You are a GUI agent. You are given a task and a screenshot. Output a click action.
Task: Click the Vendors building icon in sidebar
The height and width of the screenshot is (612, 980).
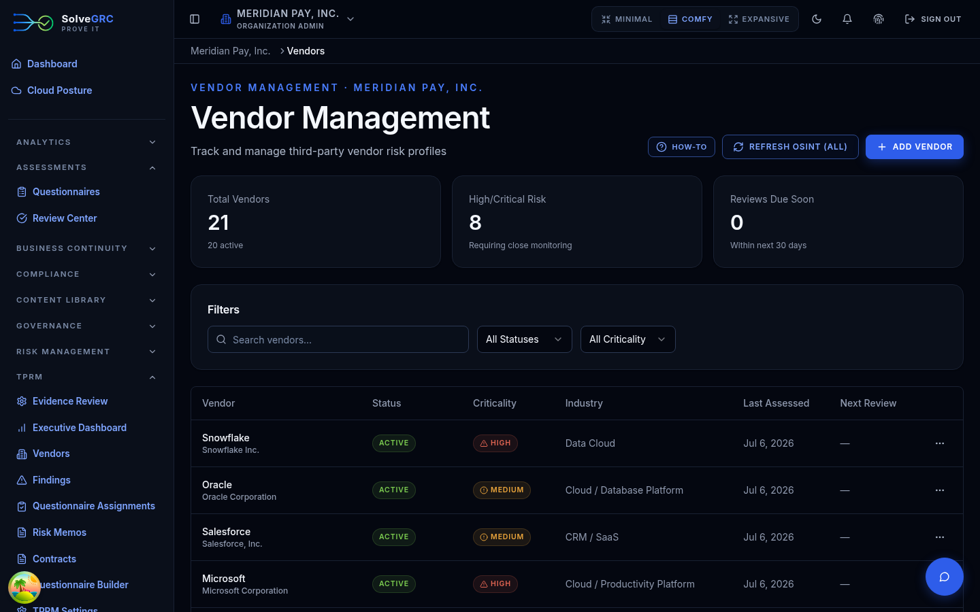coord(22,454)
